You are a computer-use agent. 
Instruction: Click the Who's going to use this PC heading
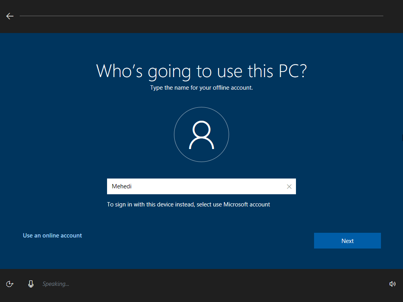201,71
